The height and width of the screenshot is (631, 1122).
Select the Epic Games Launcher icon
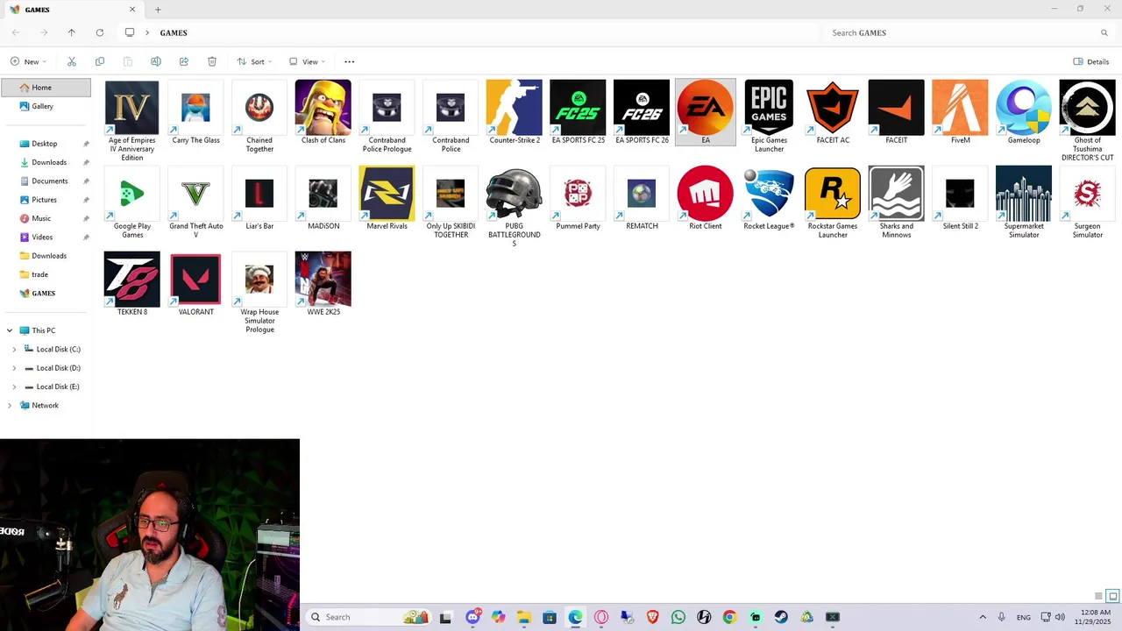coord(769,108)
